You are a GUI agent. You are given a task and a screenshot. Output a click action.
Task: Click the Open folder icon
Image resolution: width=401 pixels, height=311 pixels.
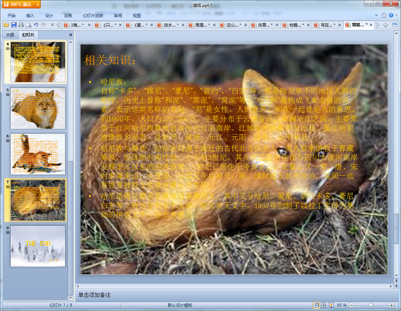(6, 25)
